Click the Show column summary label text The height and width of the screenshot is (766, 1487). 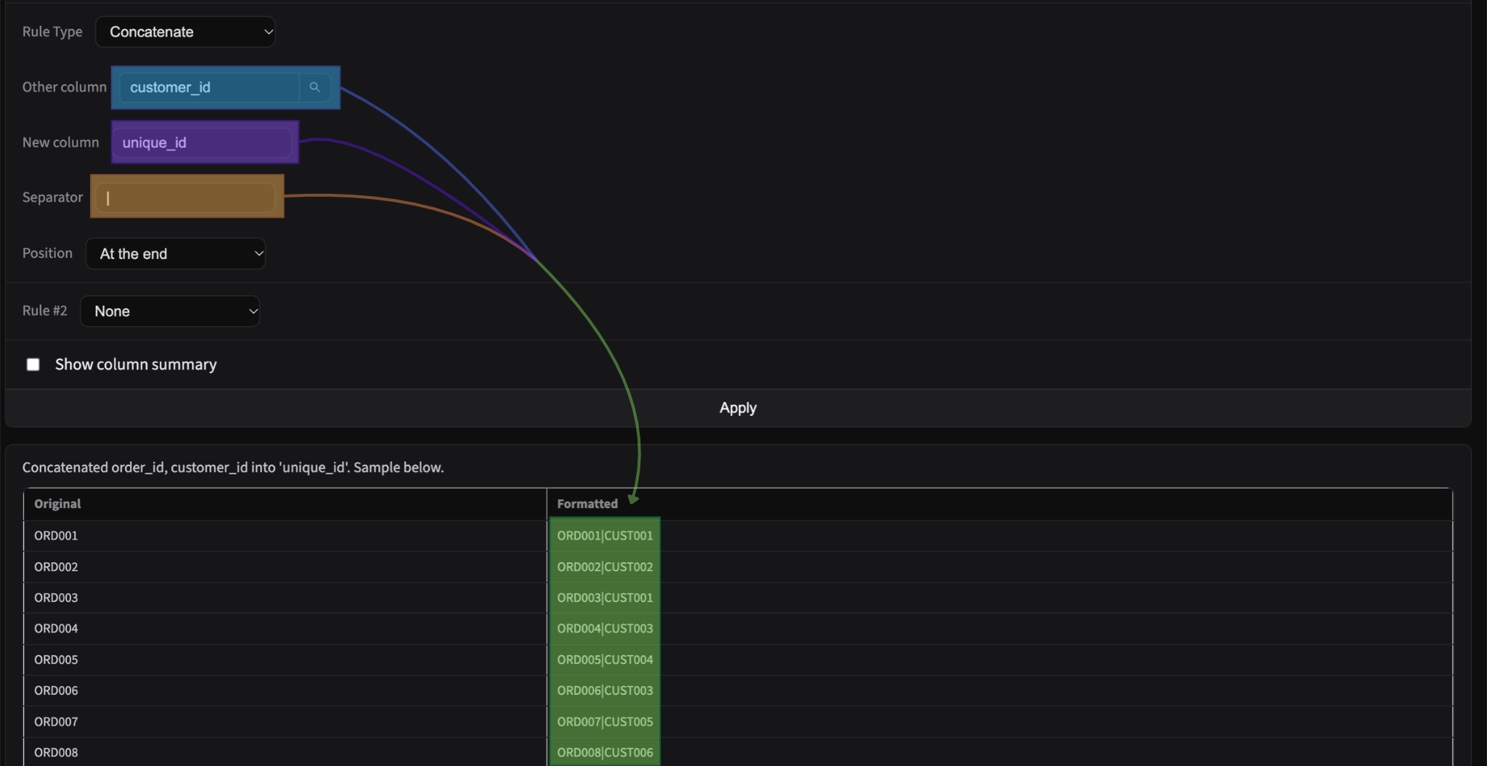click(136, 364)
